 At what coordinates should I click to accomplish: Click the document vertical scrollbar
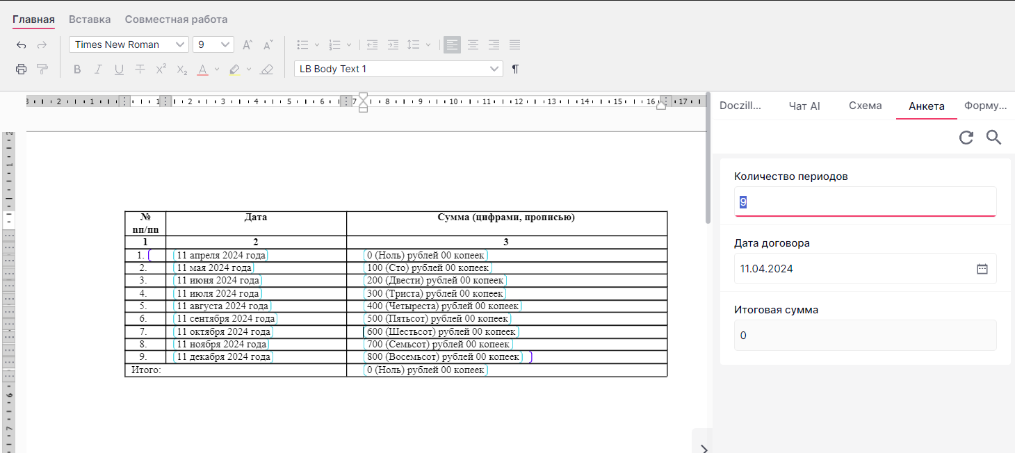click(x=708, y=158)
